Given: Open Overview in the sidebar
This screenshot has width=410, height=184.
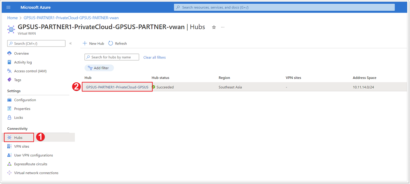Looking at the screenshot, I should pos(21,54).
